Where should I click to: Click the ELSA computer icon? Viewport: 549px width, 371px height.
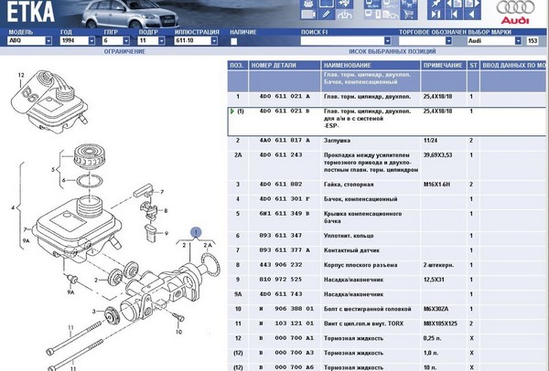373,5
